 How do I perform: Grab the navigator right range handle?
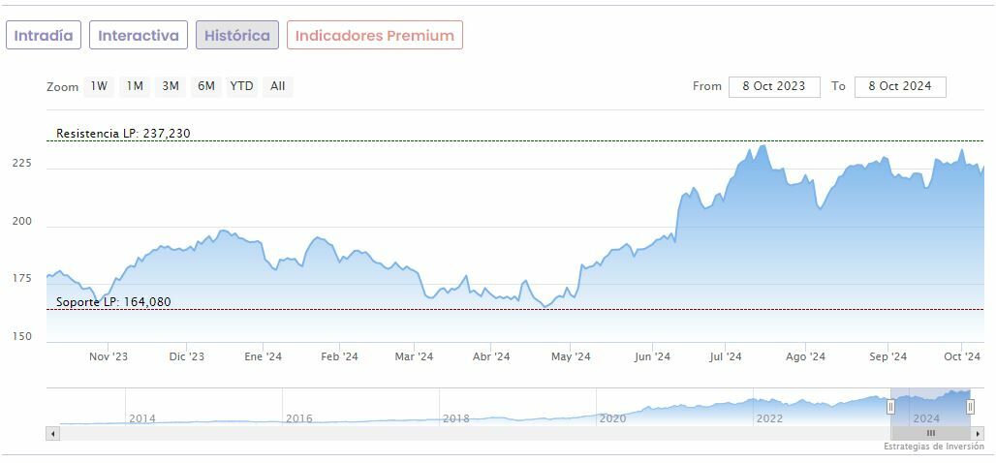[970, 407]
